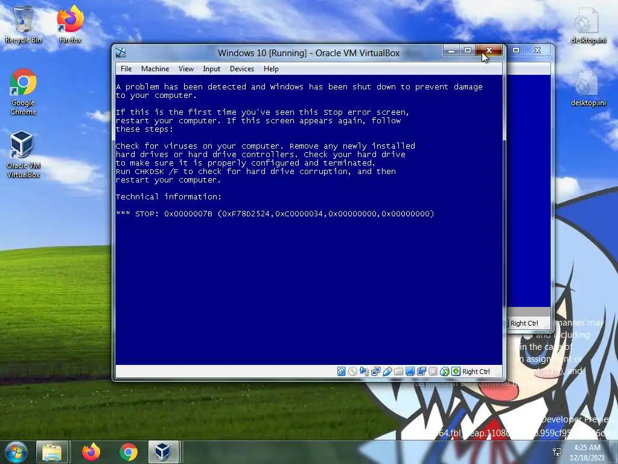Image resolution: width=618 pixels, height=464 pixels.
Task: Click the 'Technical information:' text in the VM
Action: pyautogui.click(x=169, y=196)
